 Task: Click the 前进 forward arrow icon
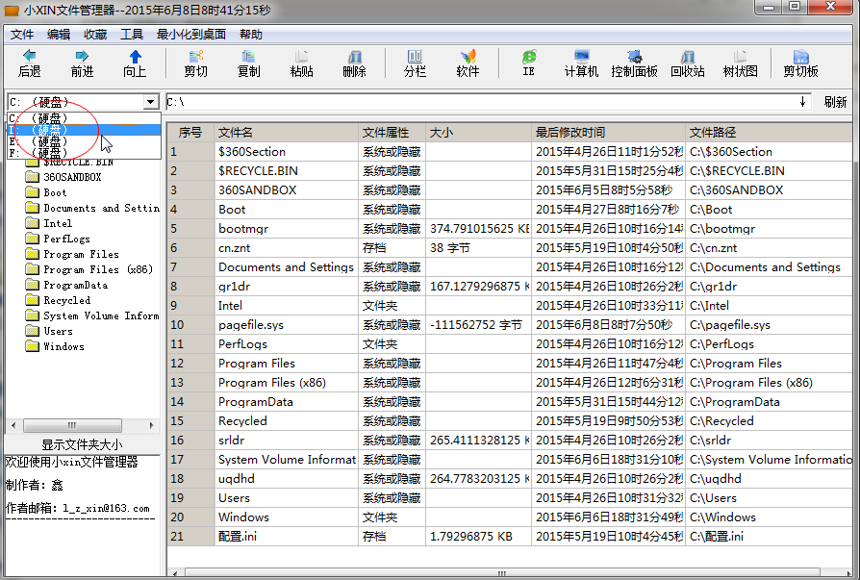point(82,56)
